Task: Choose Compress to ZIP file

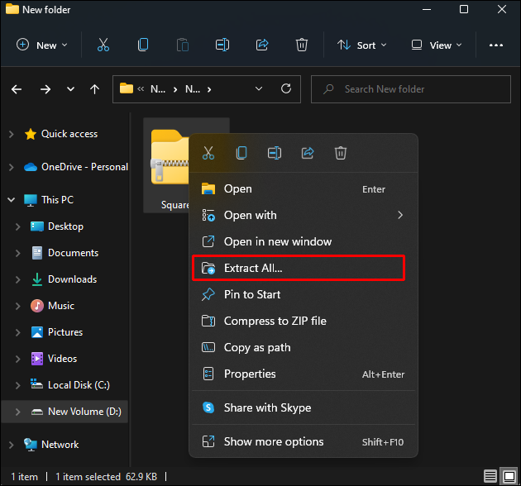Action: click(275, 321)
